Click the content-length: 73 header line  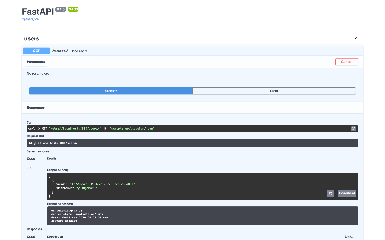pos(67,211)
